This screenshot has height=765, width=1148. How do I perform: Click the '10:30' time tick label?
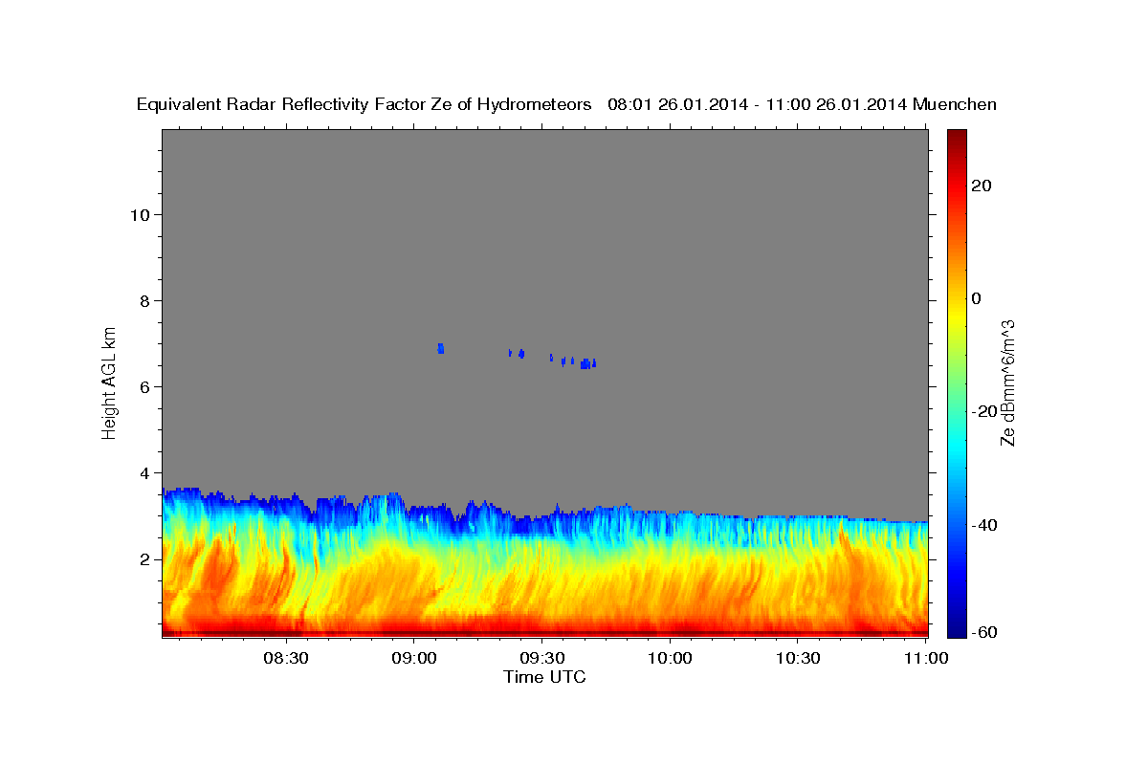[x=798, y=658]
